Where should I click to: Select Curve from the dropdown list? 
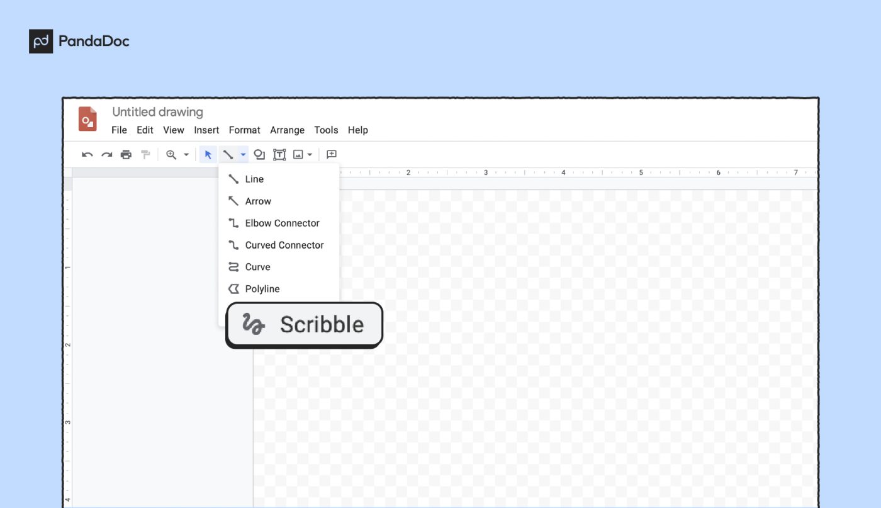(279, 268)
